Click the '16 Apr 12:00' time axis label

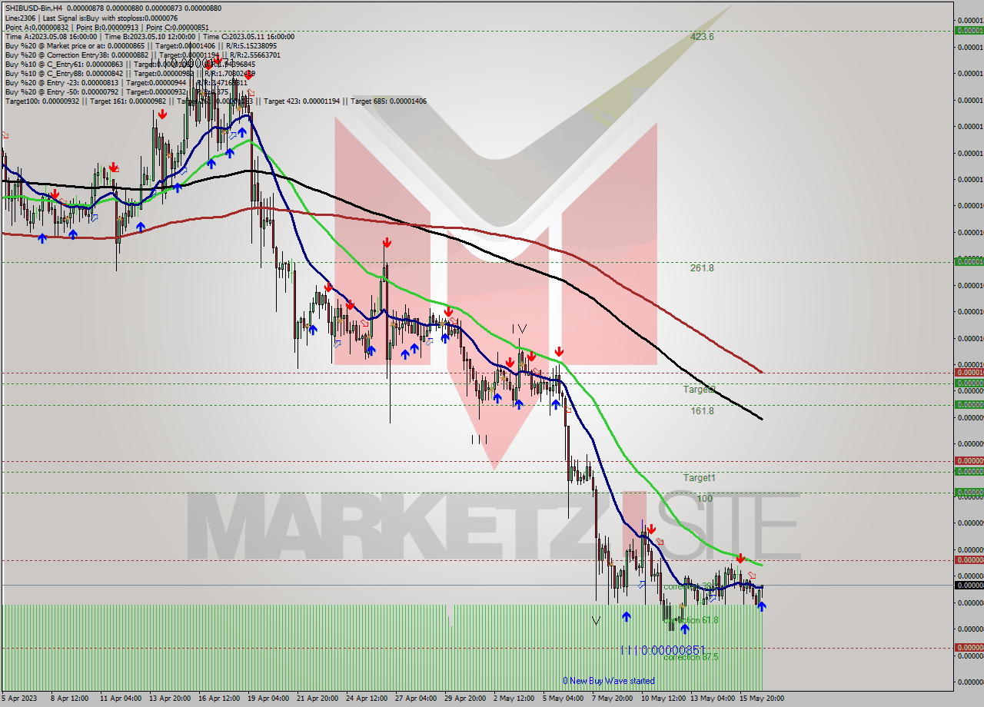[x=221, y=699]
